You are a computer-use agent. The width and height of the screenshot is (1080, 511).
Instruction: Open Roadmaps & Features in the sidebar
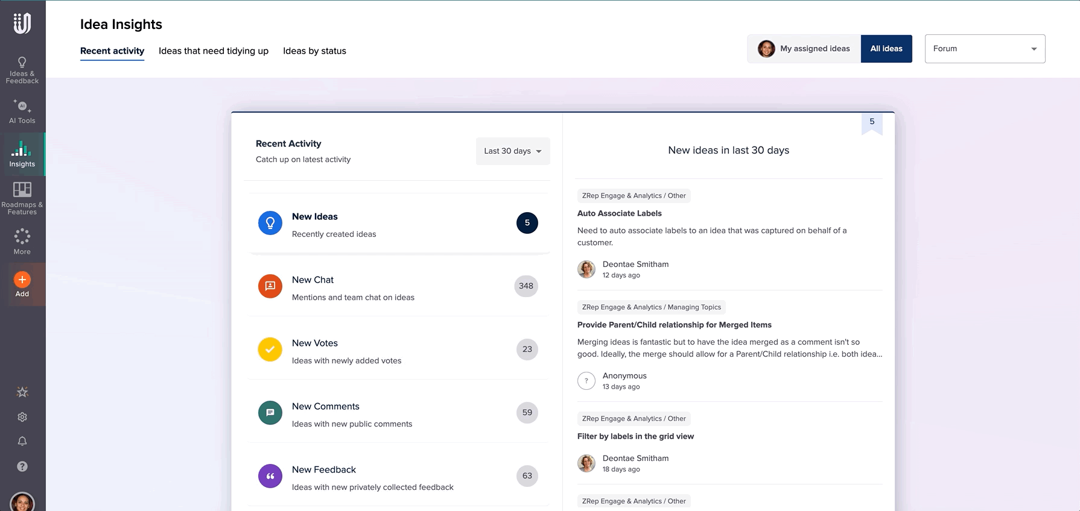(22, 198)
